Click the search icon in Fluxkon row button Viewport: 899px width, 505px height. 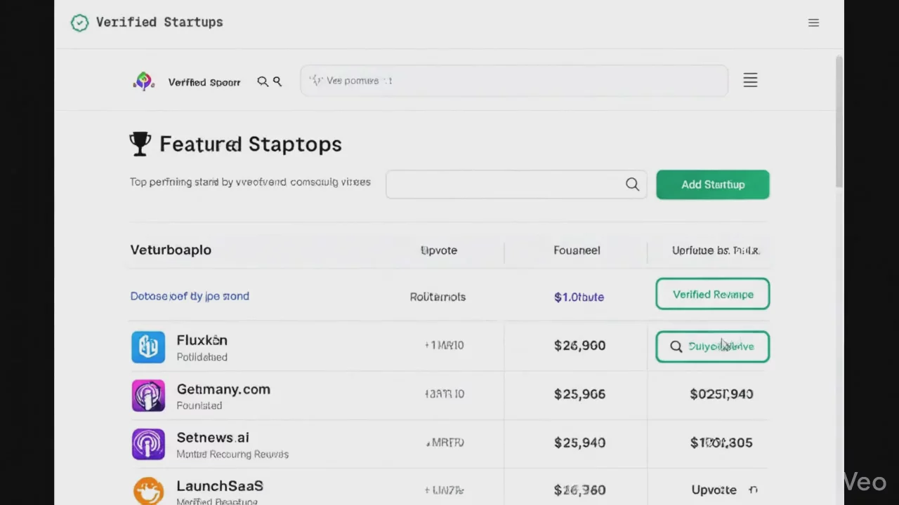click(x=676, y=346)
